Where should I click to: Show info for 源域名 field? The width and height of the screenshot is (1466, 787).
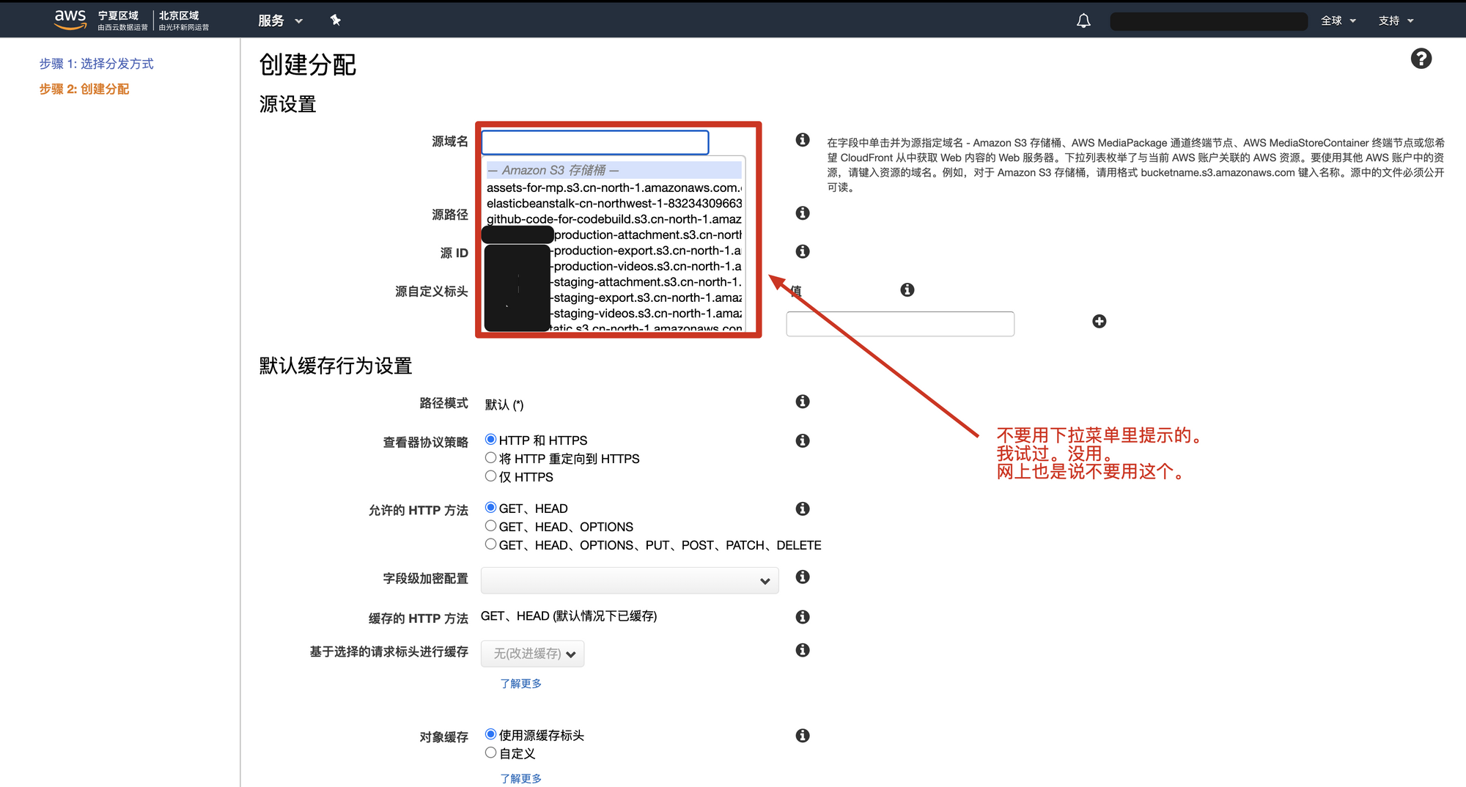[803, 140]
